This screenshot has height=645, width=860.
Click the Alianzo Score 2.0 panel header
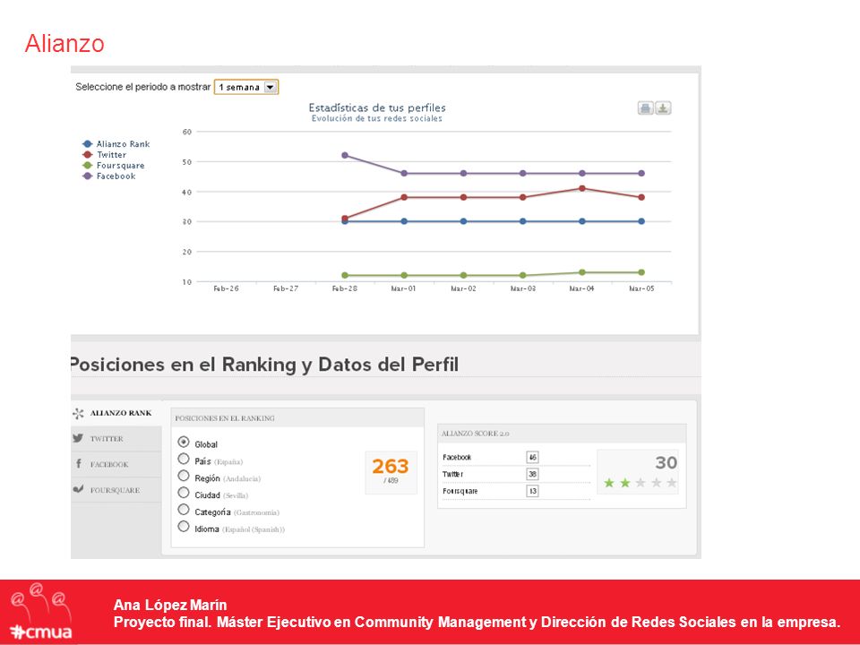pos(562,434)
